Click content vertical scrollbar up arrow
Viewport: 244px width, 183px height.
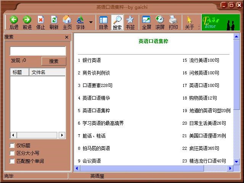coord(236,37)
